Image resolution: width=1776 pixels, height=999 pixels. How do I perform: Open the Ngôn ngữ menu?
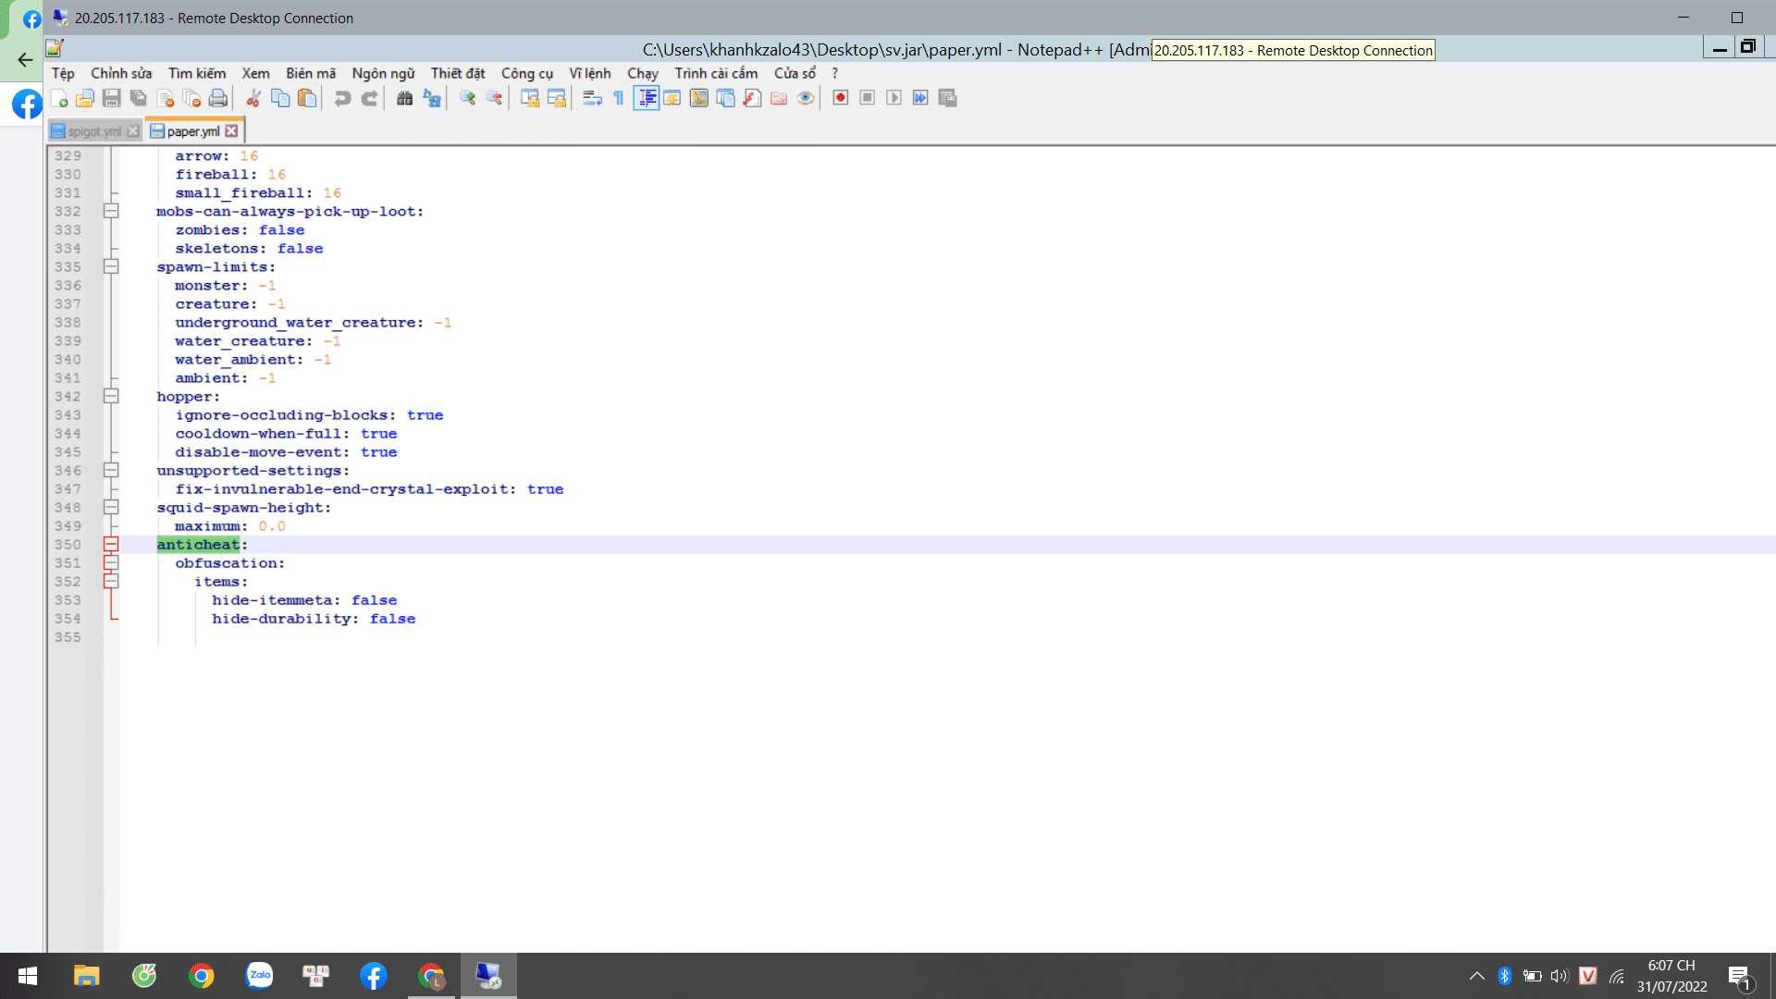pyautogui.click(x=383, y=73)
